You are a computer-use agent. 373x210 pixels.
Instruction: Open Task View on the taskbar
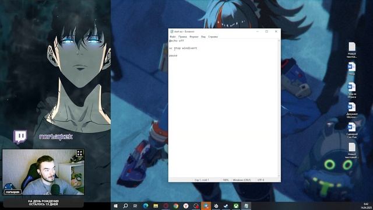pos(135,206)
